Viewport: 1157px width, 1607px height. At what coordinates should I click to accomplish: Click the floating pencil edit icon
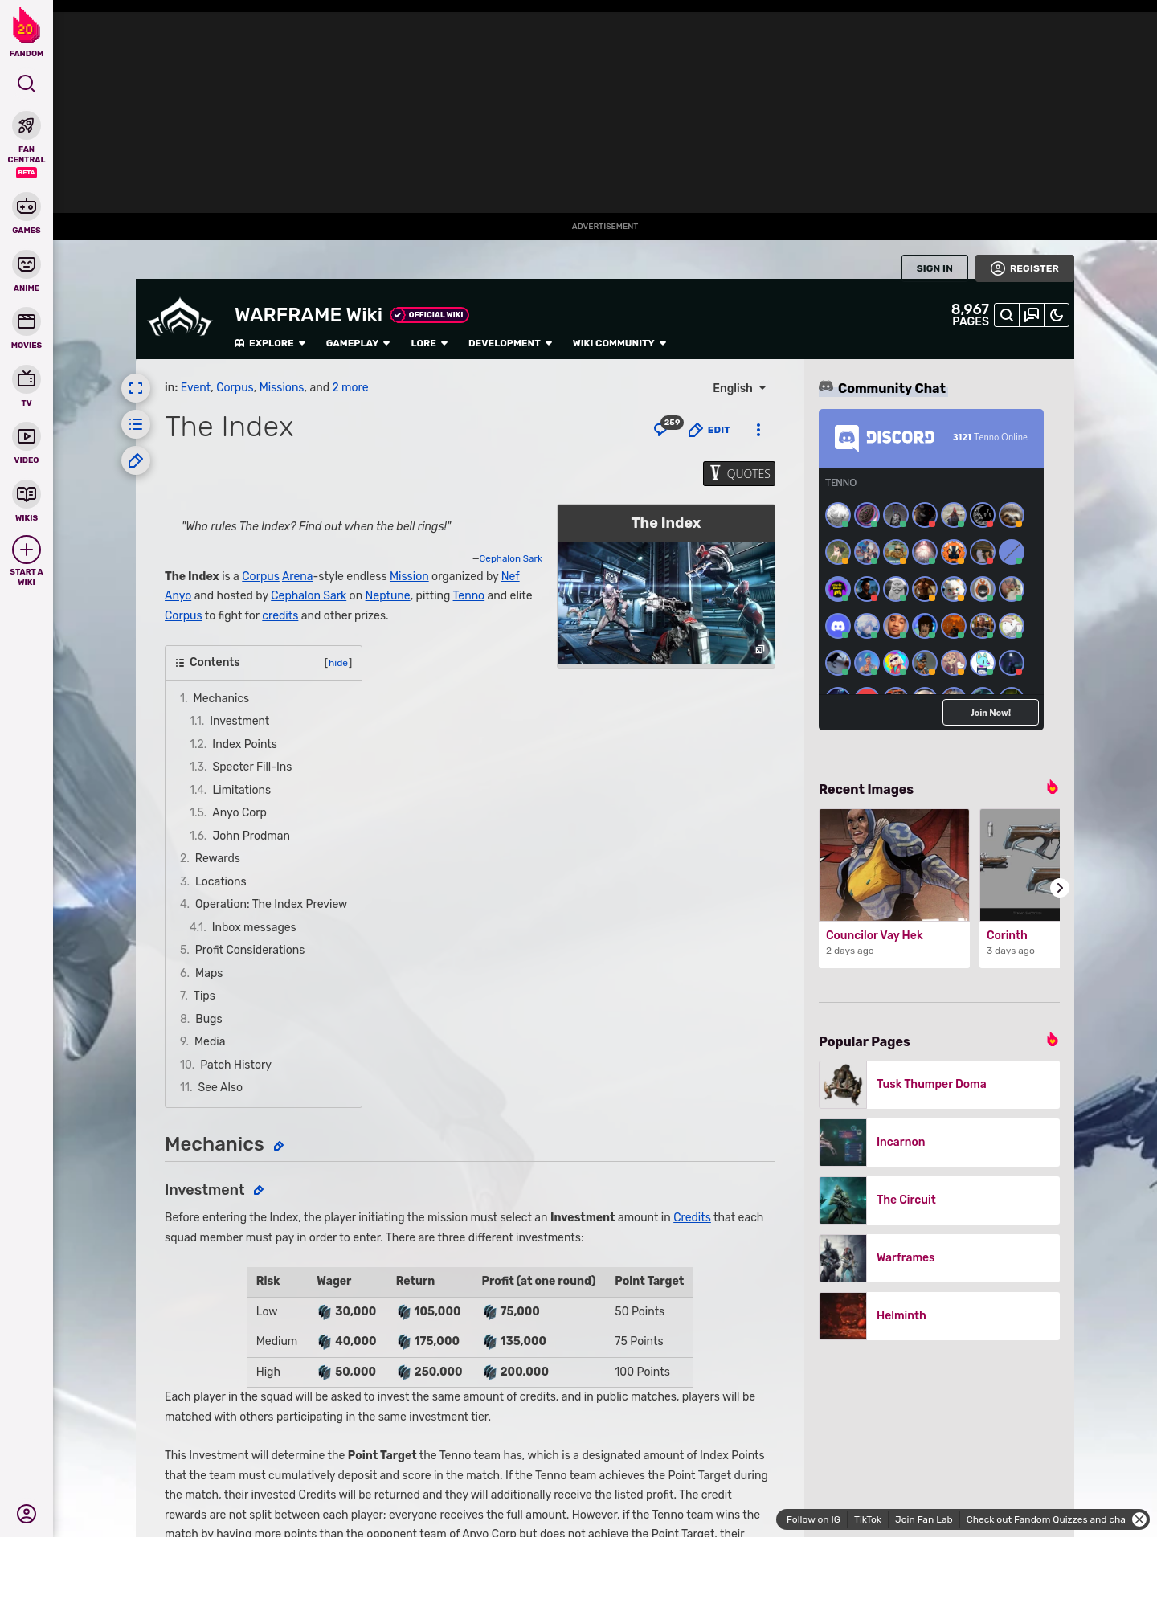coord(136,460)
